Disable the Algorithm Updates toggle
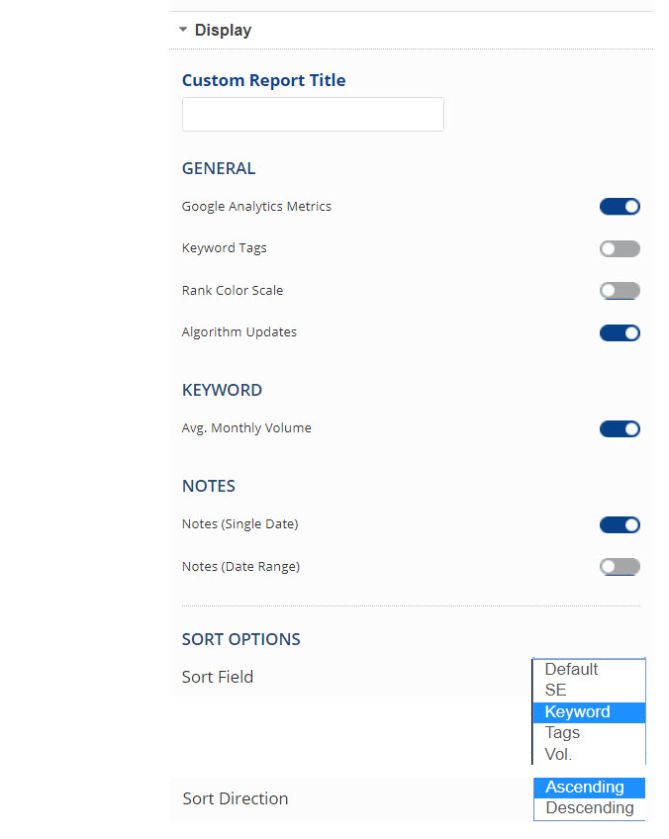This screenshot has width=669, height=839. (x=620, y=332)
